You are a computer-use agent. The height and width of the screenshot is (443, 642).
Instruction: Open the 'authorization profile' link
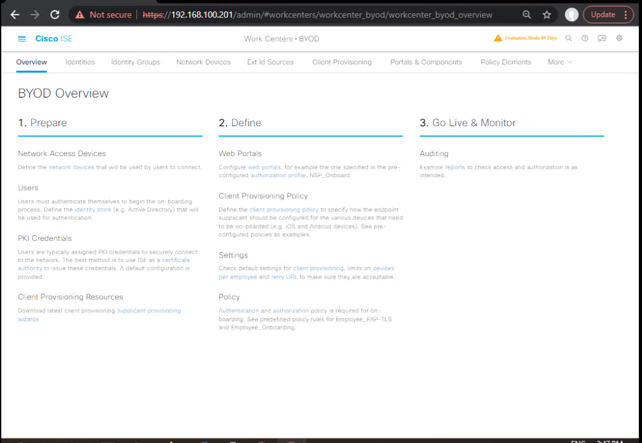coord(278,175)
